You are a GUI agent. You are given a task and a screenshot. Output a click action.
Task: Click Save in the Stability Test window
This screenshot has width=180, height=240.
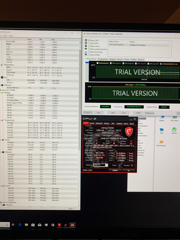pos(124,113)
